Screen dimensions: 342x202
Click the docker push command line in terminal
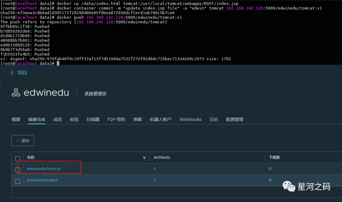coord(91,17)
